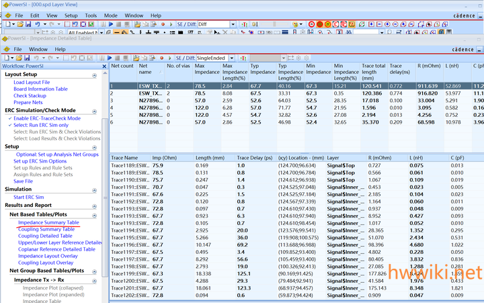Image resolution: width=484 pixels, height=303 pixels.
Task: Open the Tools menu in the menu bar
Action: pyautogui.click(x=90, y=15)
